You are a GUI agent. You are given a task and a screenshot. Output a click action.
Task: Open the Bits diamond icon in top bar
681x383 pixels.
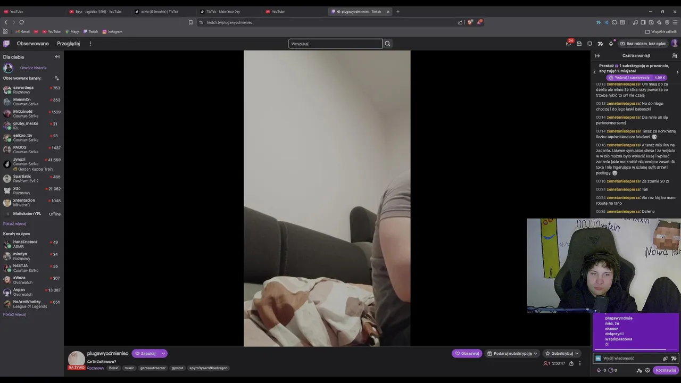click(x=611, y=44)
